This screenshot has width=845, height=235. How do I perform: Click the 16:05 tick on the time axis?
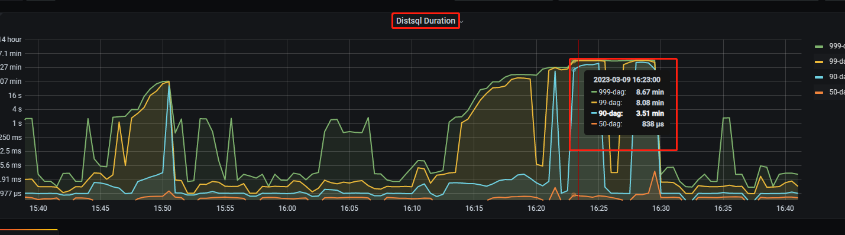[349, 208]
